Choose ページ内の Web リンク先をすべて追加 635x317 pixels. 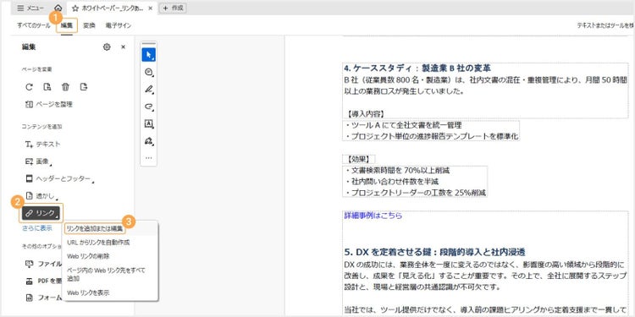point(106,274)
